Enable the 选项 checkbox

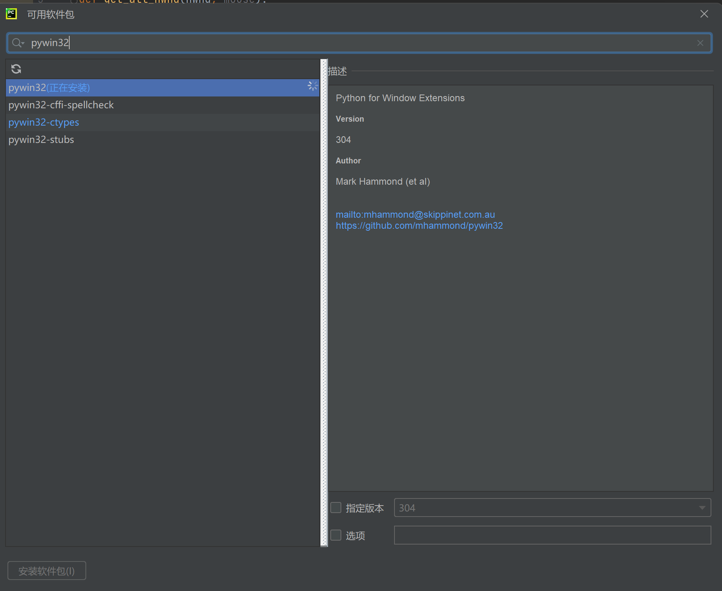pos(336,535)
